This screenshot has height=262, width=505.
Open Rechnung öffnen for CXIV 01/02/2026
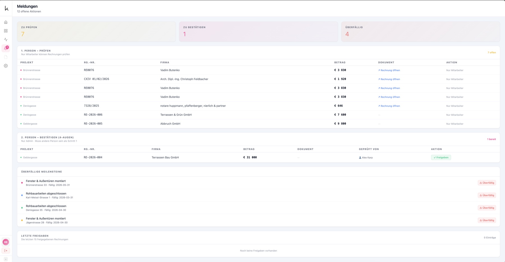(389, 79)
